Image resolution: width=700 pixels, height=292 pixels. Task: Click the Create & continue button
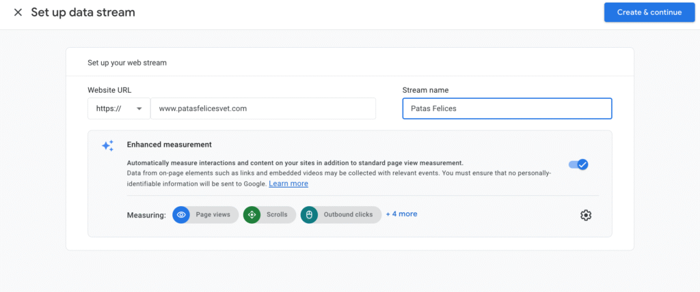click(x=649, y=12)
